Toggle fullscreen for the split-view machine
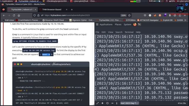 click(97, 103)
